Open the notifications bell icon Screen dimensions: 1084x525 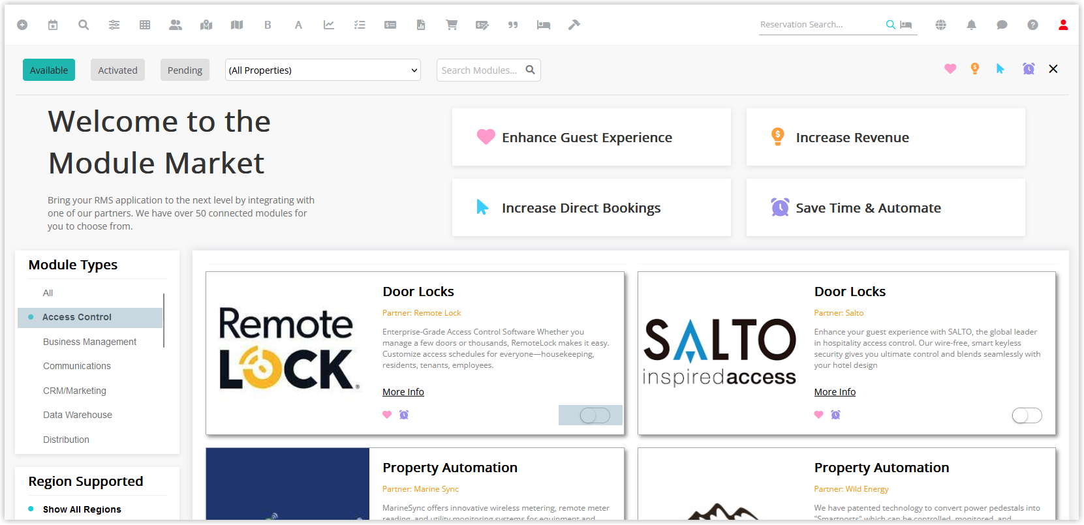(x=971, y=25)
